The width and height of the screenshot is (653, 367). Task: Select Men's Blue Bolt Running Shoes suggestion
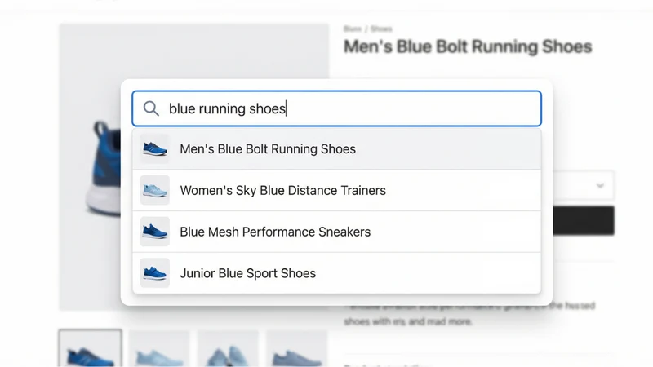336,149
